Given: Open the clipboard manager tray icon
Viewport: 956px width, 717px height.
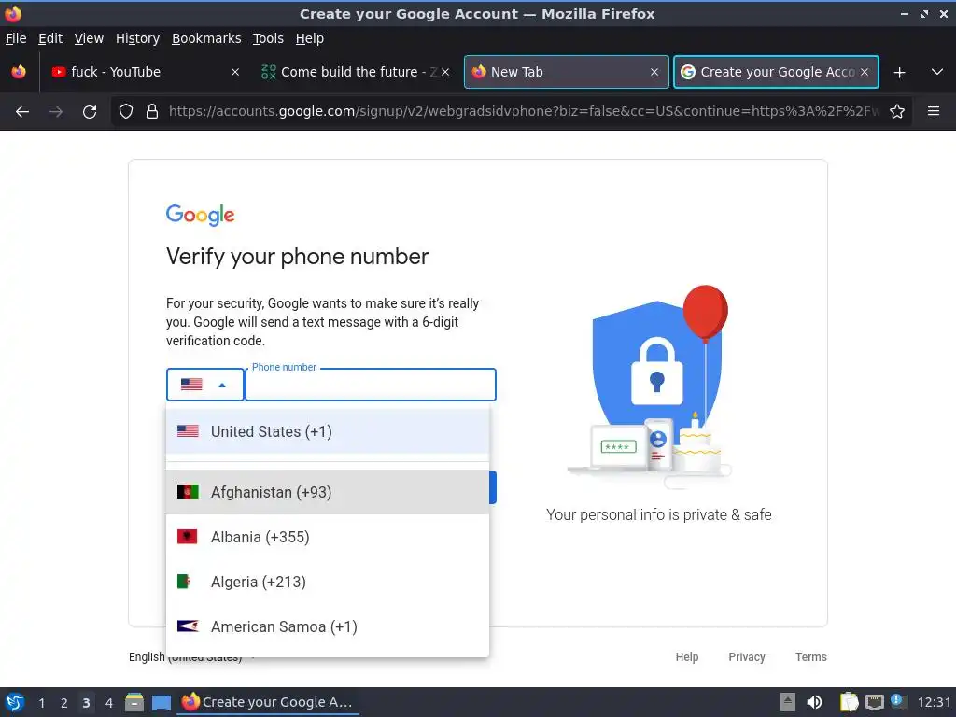Looking at the screenshot, I should pos(849,702).
